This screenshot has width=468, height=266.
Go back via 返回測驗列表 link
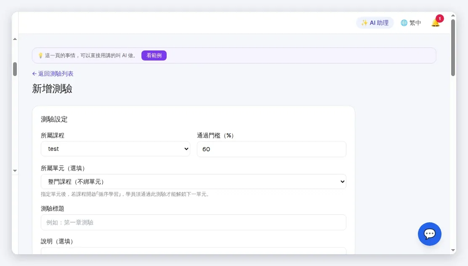[x=53, y=74]
